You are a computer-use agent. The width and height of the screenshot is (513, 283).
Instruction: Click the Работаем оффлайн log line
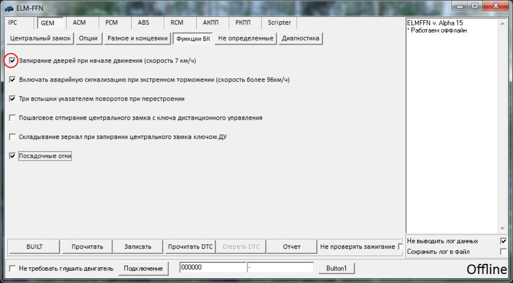click(437, 30)
